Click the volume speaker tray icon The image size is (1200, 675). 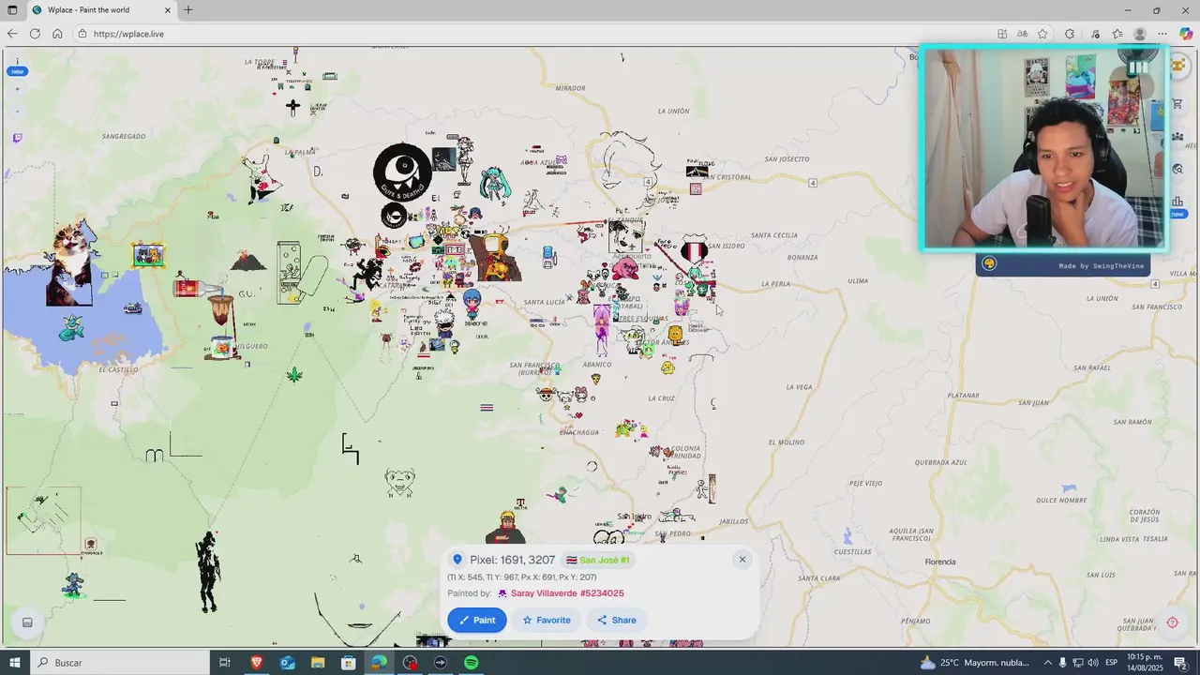[1092, 663]
